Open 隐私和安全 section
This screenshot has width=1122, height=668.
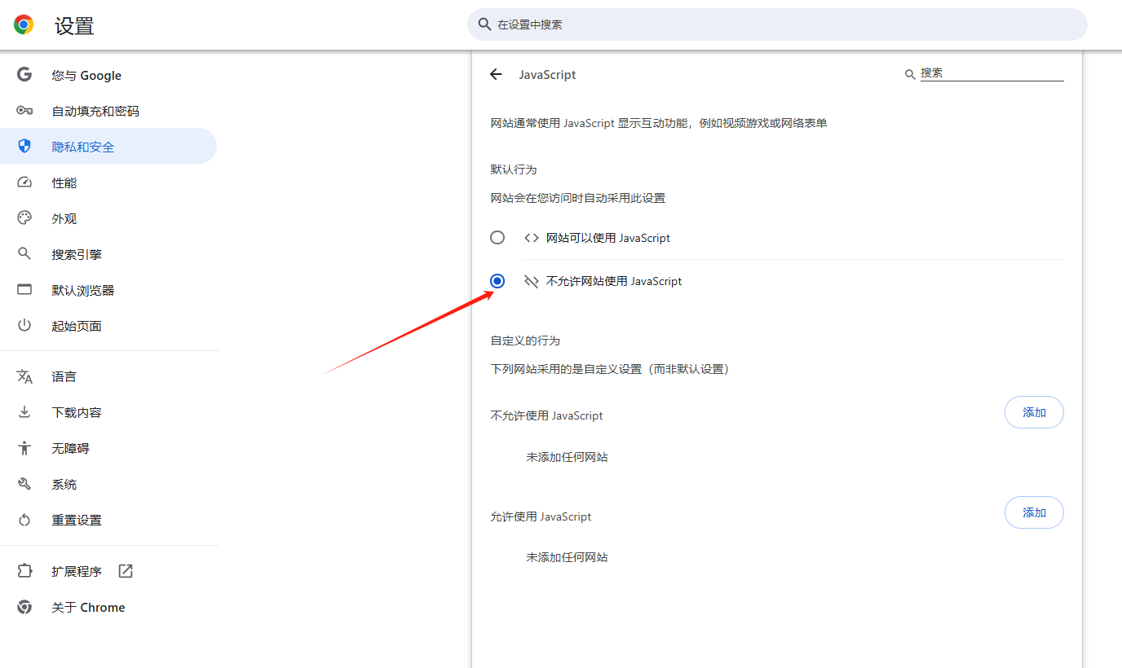[x=108, y=147]
